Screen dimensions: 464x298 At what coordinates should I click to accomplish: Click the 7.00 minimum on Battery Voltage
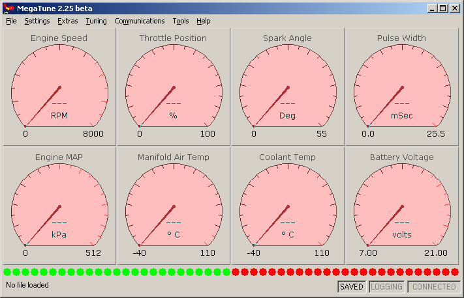pos(368,253)
